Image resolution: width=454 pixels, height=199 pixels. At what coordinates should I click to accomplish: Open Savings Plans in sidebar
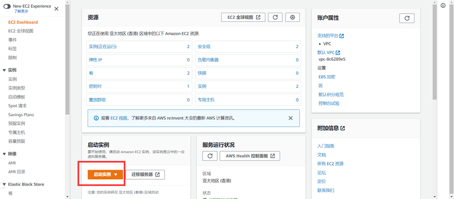click(x=21, y=115)
